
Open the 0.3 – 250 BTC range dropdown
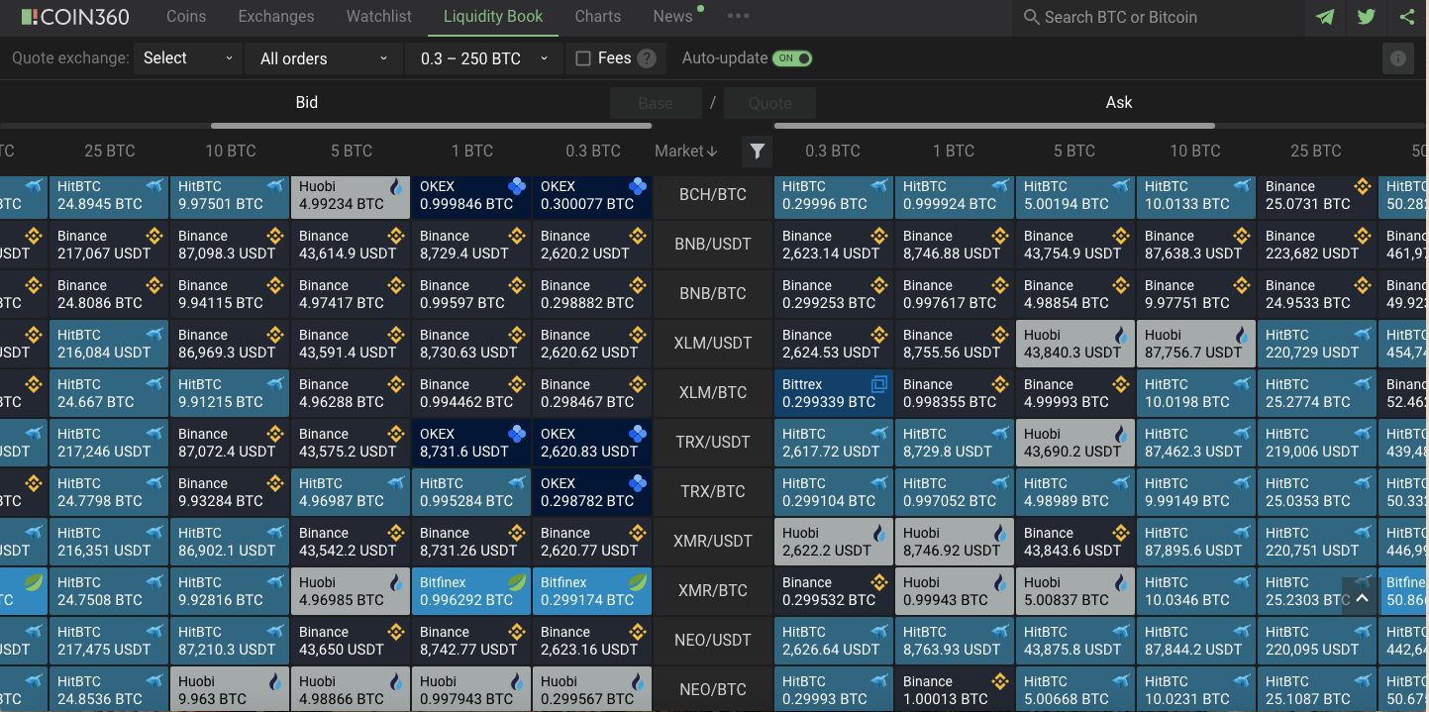pos(484,58)
